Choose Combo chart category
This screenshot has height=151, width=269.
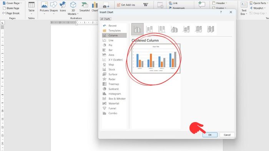tap(114, 113)
